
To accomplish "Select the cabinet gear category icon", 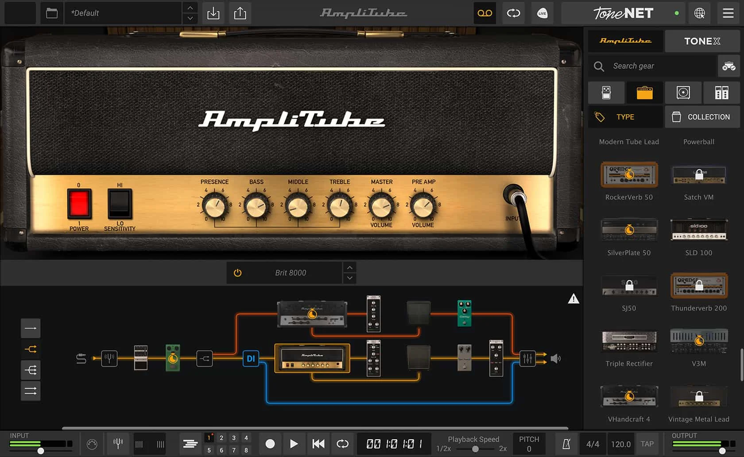I will pos(683,93).
